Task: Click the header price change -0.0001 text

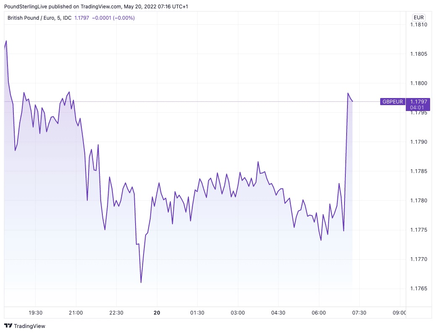Action: pyautogui.click(x=102, y=18)
